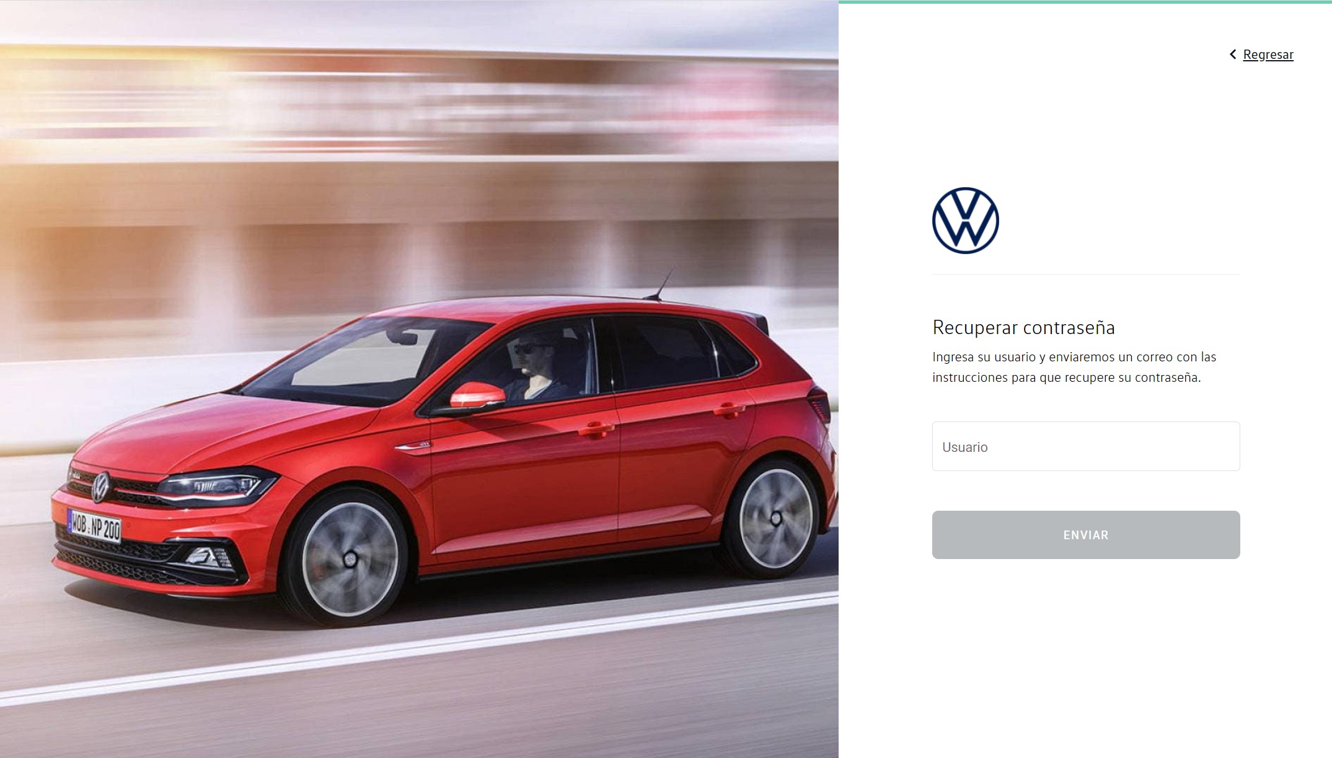Go back via the Regresar link
This screenshot has width=1332, height=758.
pyautogui.click(x=1268, y=55)
